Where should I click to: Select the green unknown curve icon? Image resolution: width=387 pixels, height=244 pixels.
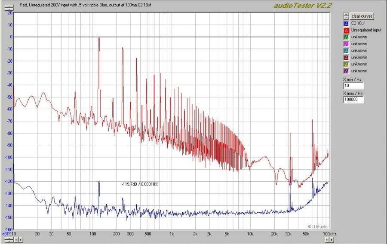(346, 37)
